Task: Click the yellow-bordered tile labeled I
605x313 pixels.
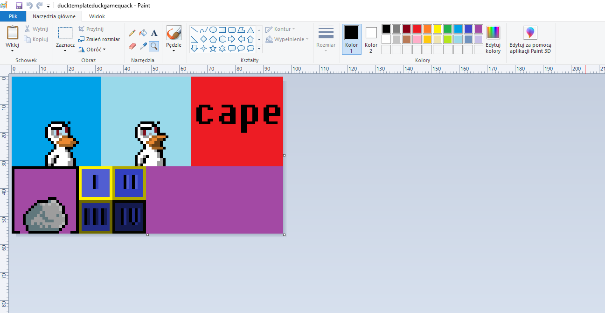Action: click(96, 183)
